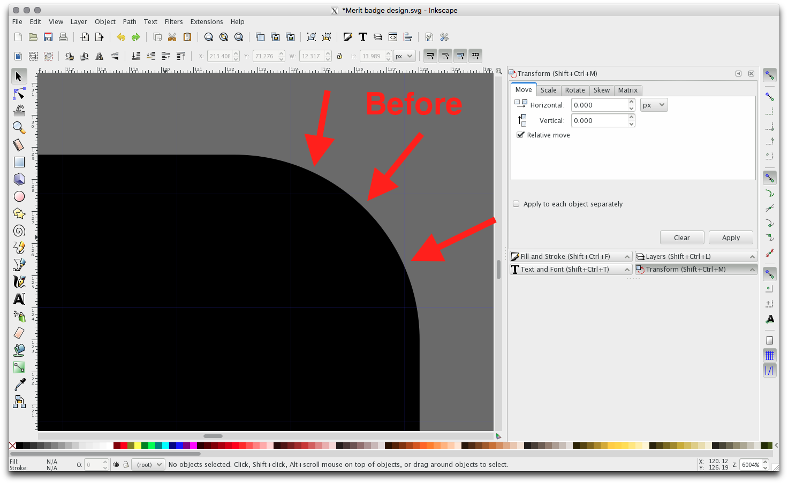Select the Zoom magnifier tool
This screenshot has height=484, width=788.
pos(19,127)
